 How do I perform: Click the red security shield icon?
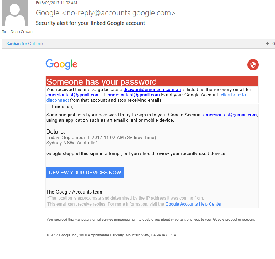click(253, 65)
